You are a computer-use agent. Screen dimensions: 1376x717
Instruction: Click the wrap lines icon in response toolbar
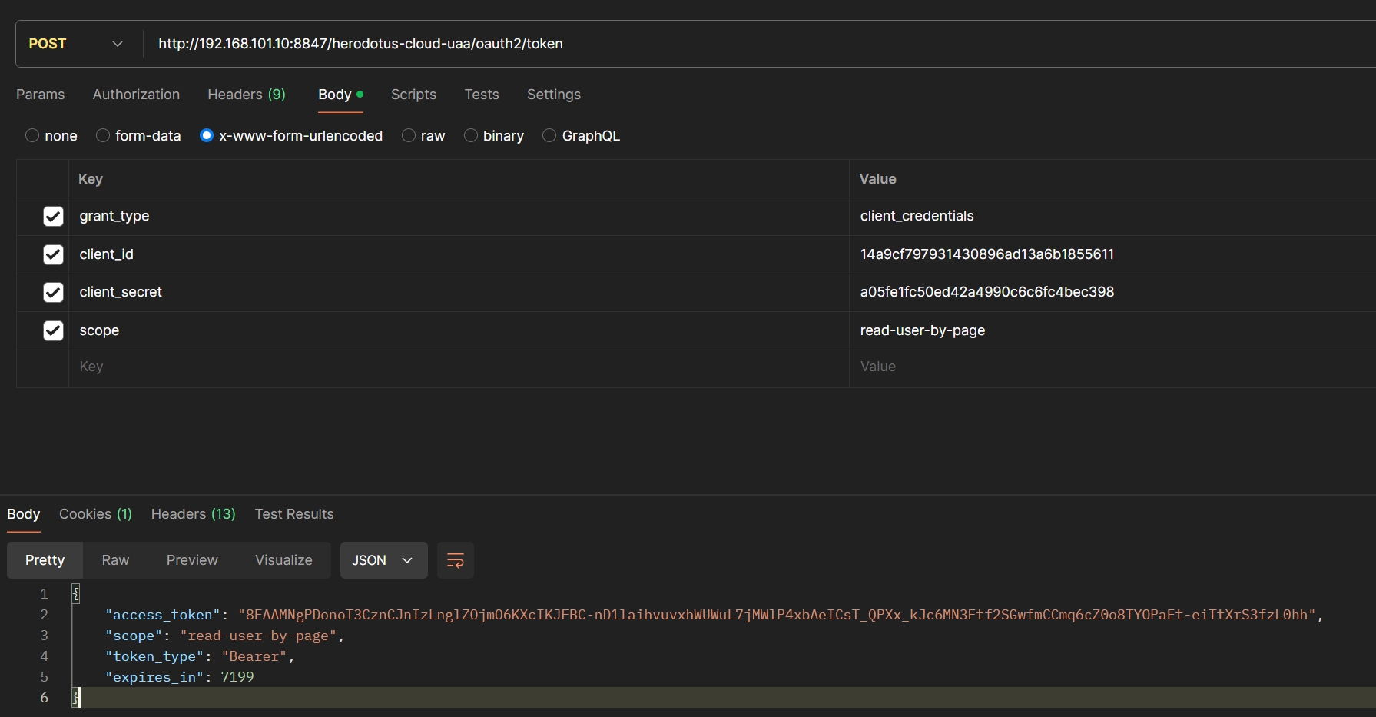[455, 560]
